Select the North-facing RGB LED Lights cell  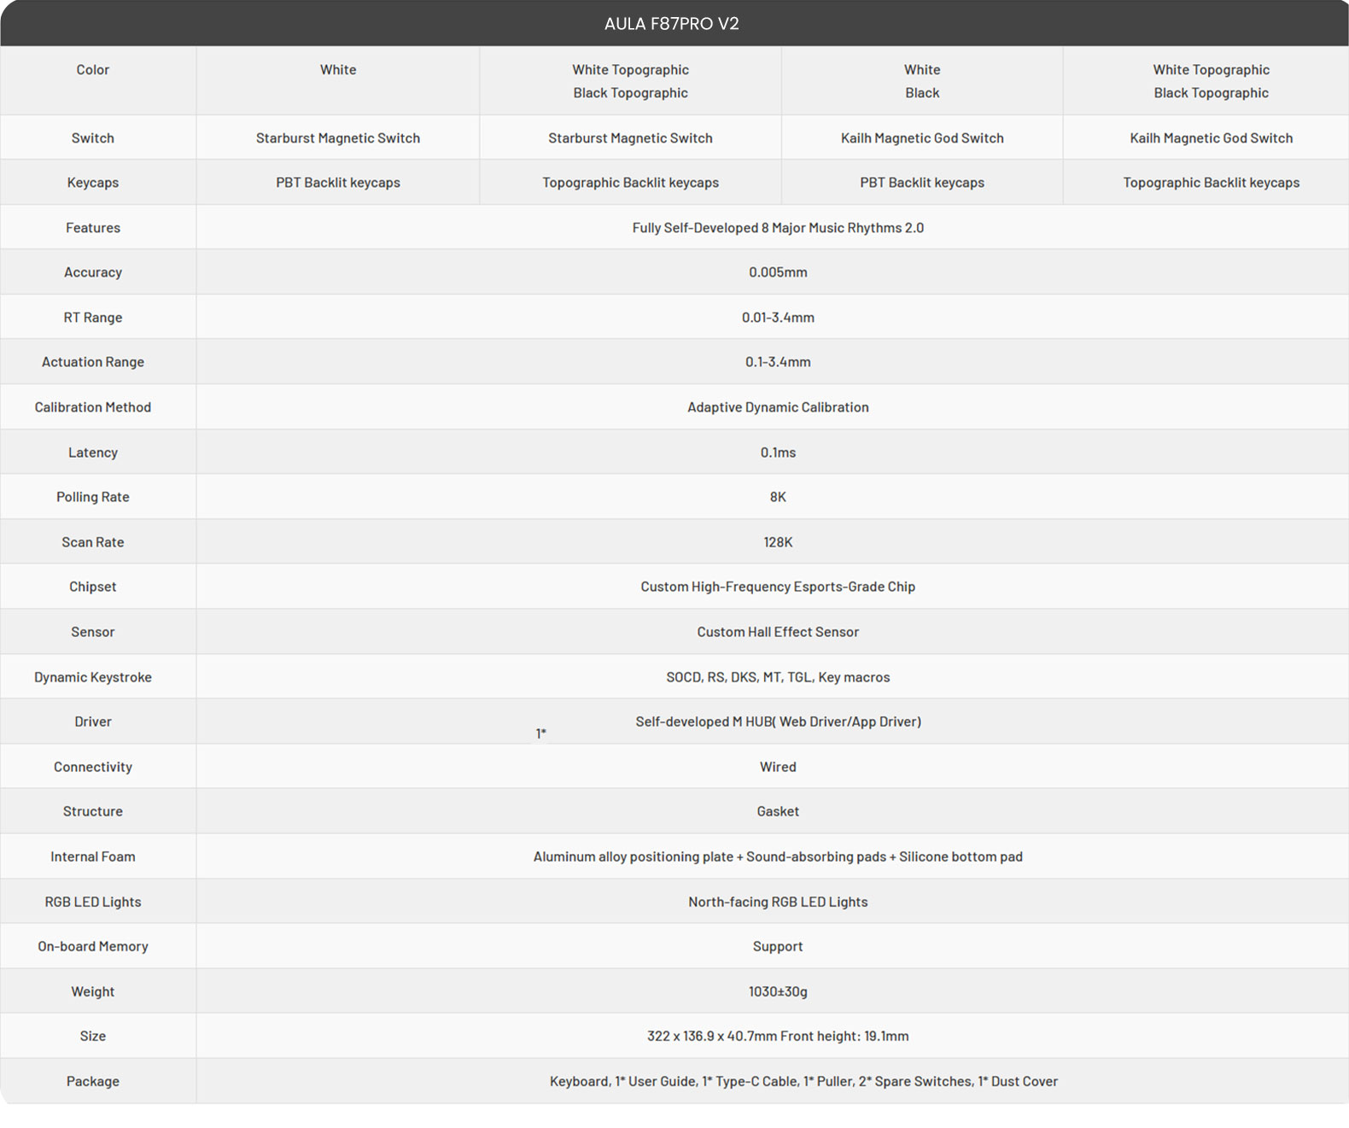click(778, 902)
